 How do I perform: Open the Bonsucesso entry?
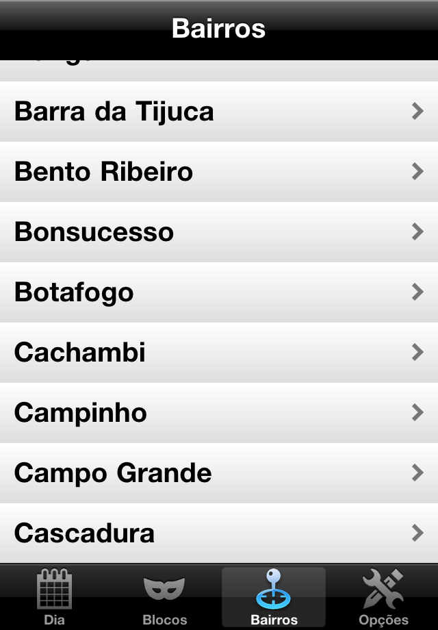(219, 232)
